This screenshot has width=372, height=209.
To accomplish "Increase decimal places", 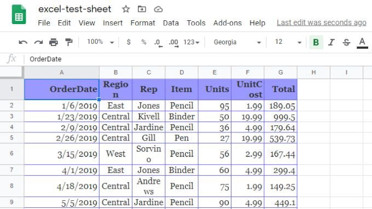I will (x=173, y=43).
